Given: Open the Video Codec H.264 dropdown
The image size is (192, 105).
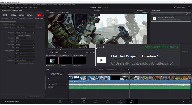Looking at the screenshot, I should (x=25, y=44).
